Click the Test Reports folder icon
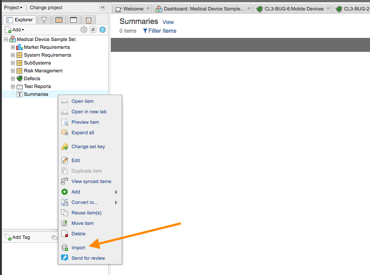The image size is (370, 275). (x=20, y=86)
